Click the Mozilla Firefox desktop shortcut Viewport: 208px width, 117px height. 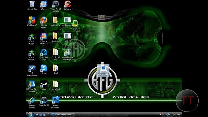(44, 22)
